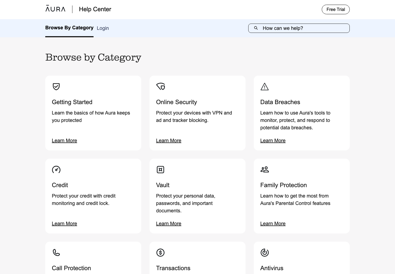The width and height of the screenshot is (395, 274).
Task: Select Learn More under Family Protection
Action: click(x=273, y=224)
